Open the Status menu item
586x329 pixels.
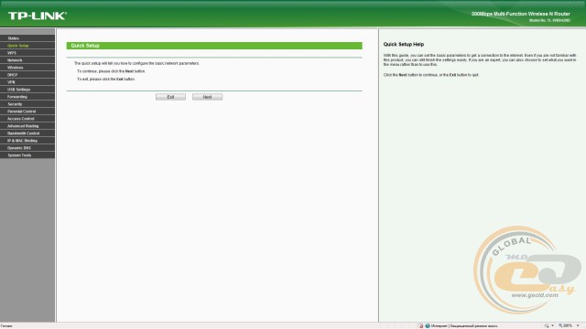[x=27, y=38]
